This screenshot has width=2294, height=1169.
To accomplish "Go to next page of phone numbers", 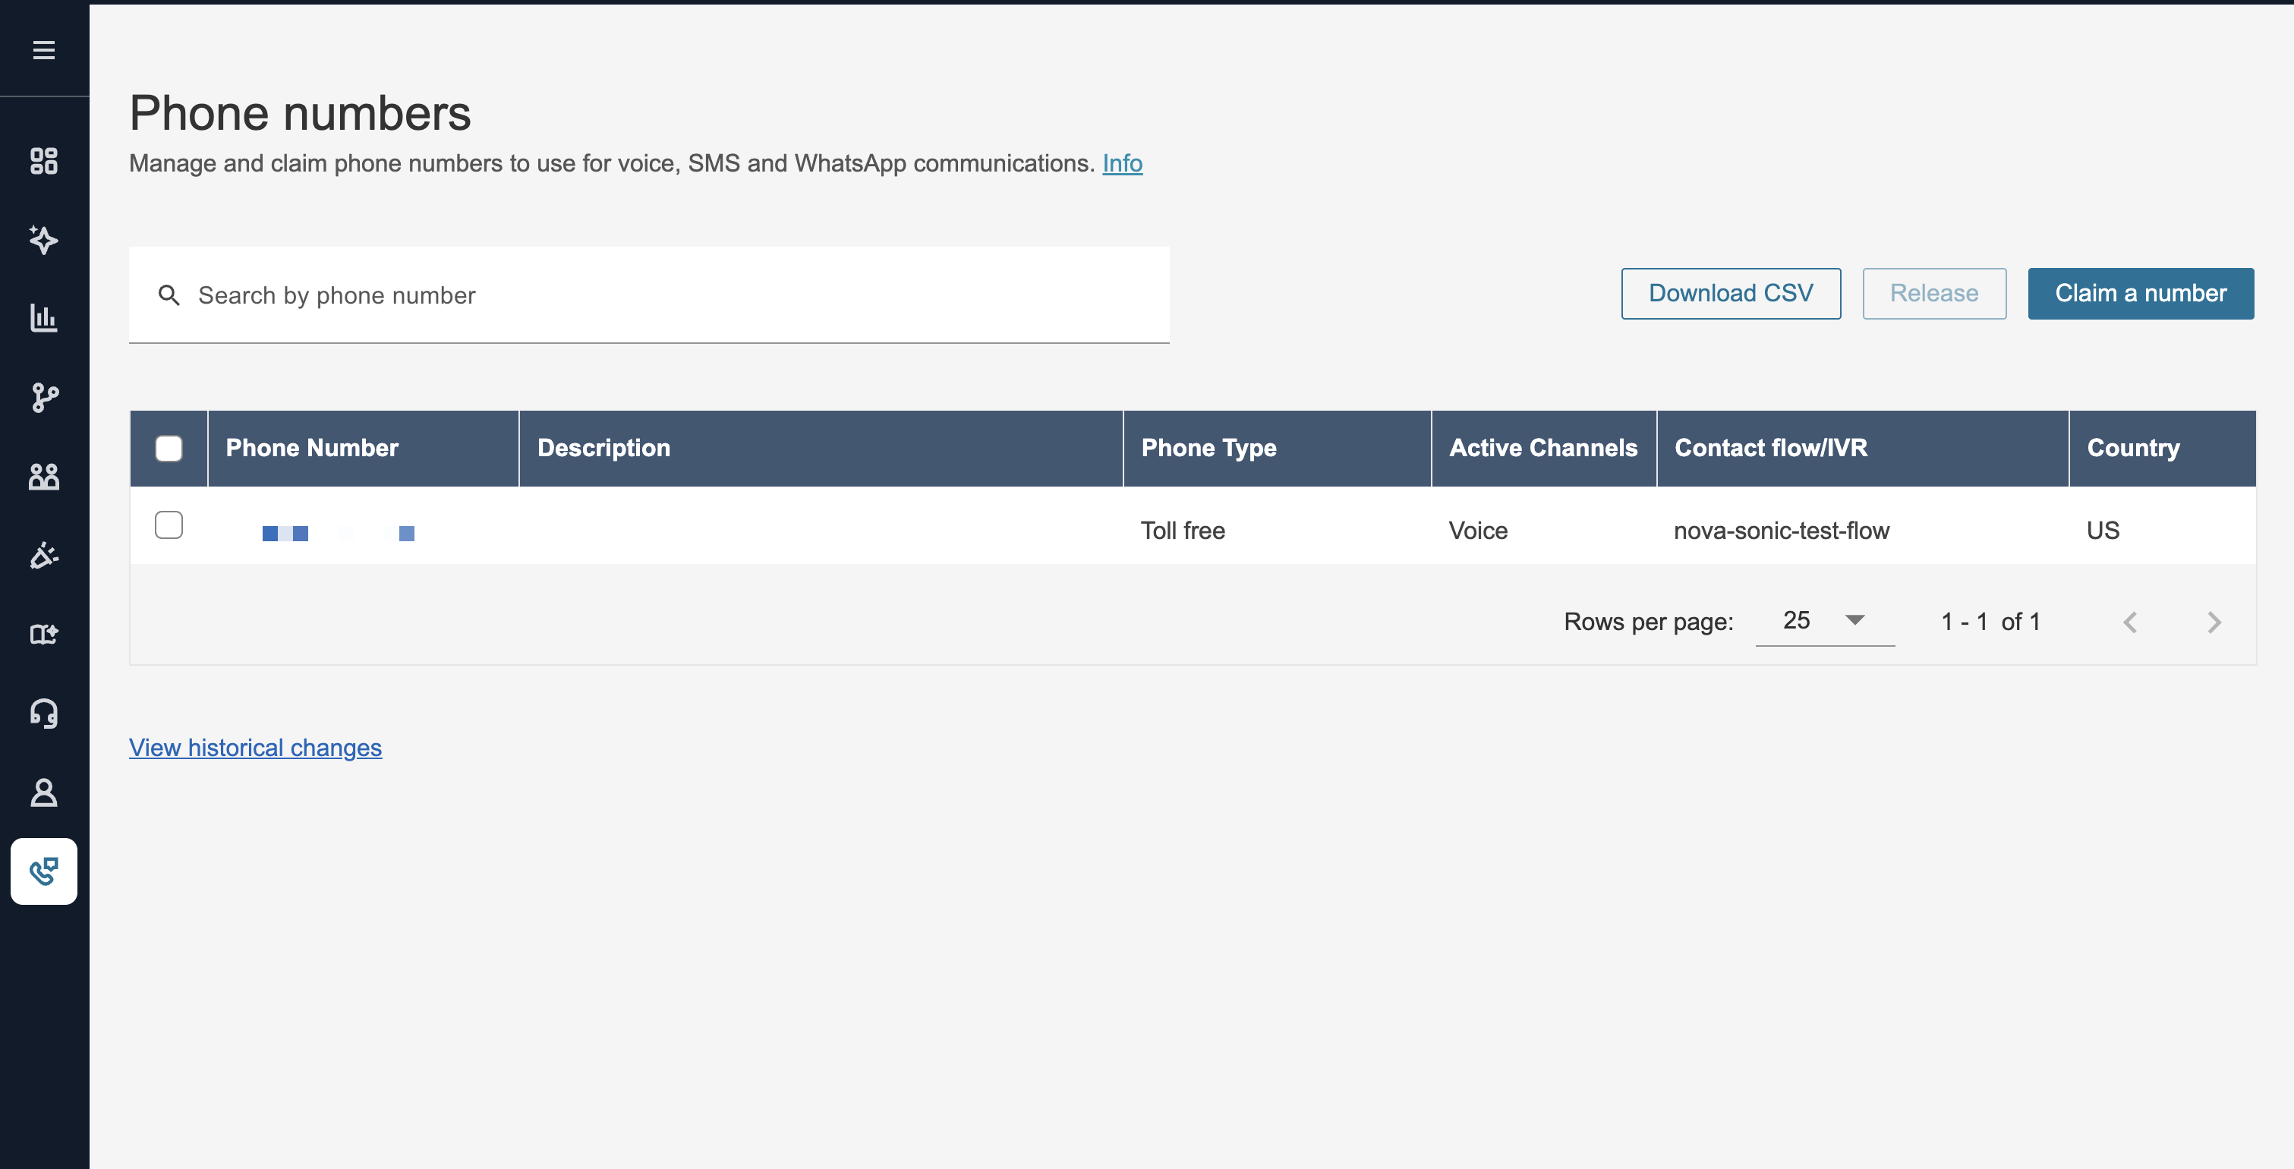I will pos(2214,622).
